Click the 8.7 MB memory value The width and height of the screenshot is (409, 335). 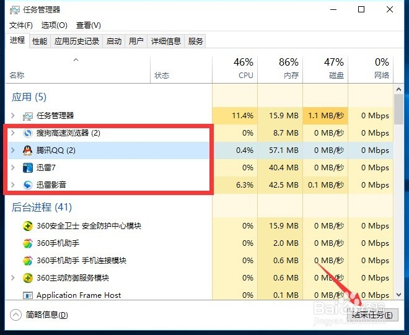coord(286,133)
